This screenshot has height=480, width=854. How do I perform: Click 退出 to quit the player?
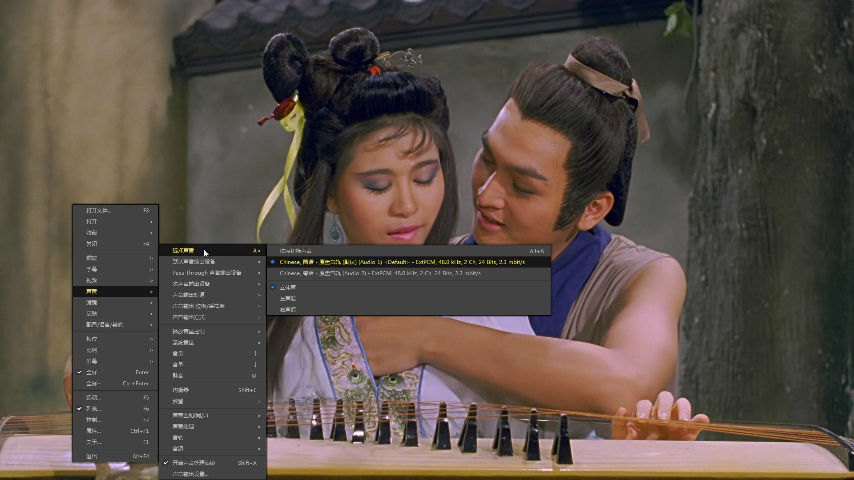tap(116, 456)
